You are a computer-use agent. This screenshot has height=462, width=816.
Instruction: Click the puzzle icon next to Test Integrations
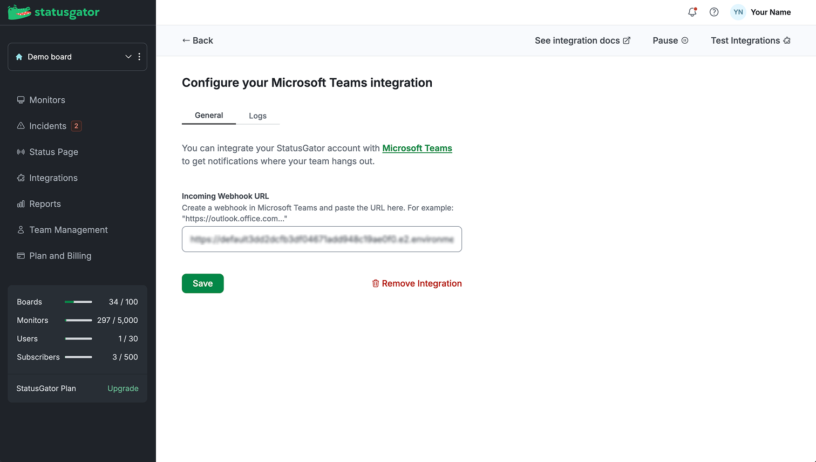coord(787,40)
